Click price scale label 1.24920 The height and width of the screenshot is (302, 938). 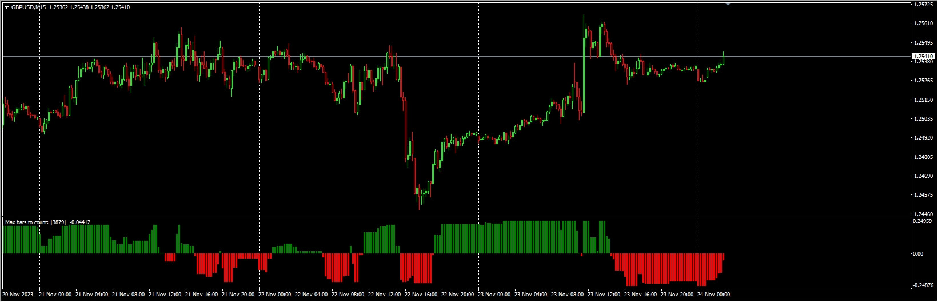click(923, 138)
